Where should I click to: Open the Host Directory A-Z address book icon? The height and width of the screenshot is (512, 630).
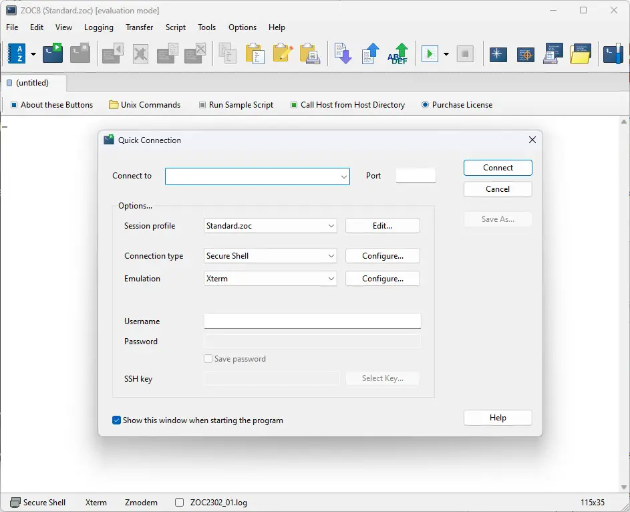17,53
